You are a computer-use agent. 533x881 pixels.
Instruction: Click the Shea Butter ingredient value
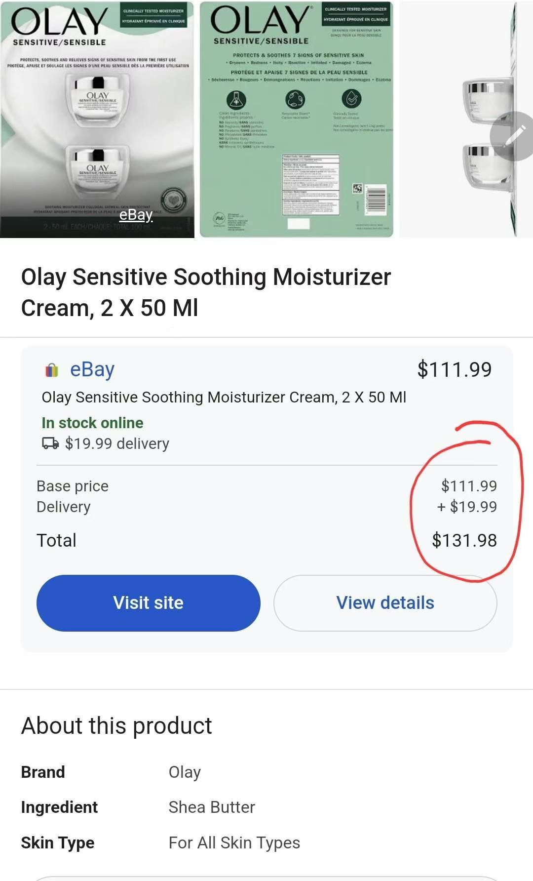[x=212, y=807]
